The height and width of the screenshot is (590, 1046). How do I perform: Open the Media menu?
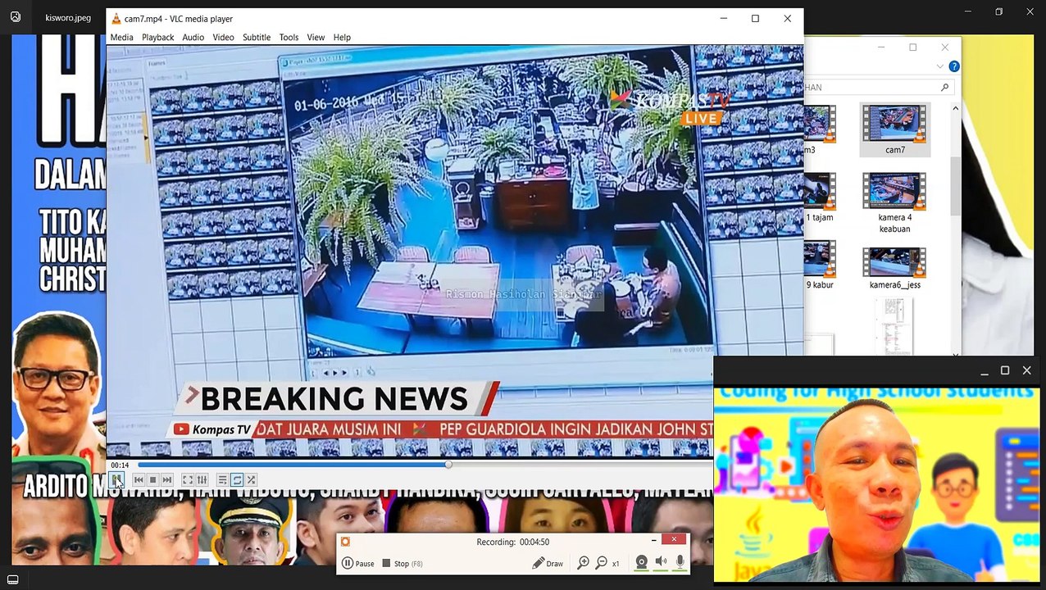pos(121,37)
